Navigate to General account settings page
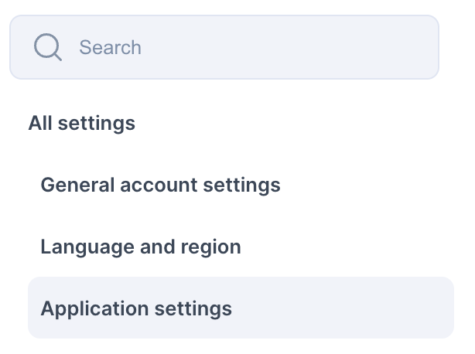This screenshot has width=475, height=354. (161, 186)
